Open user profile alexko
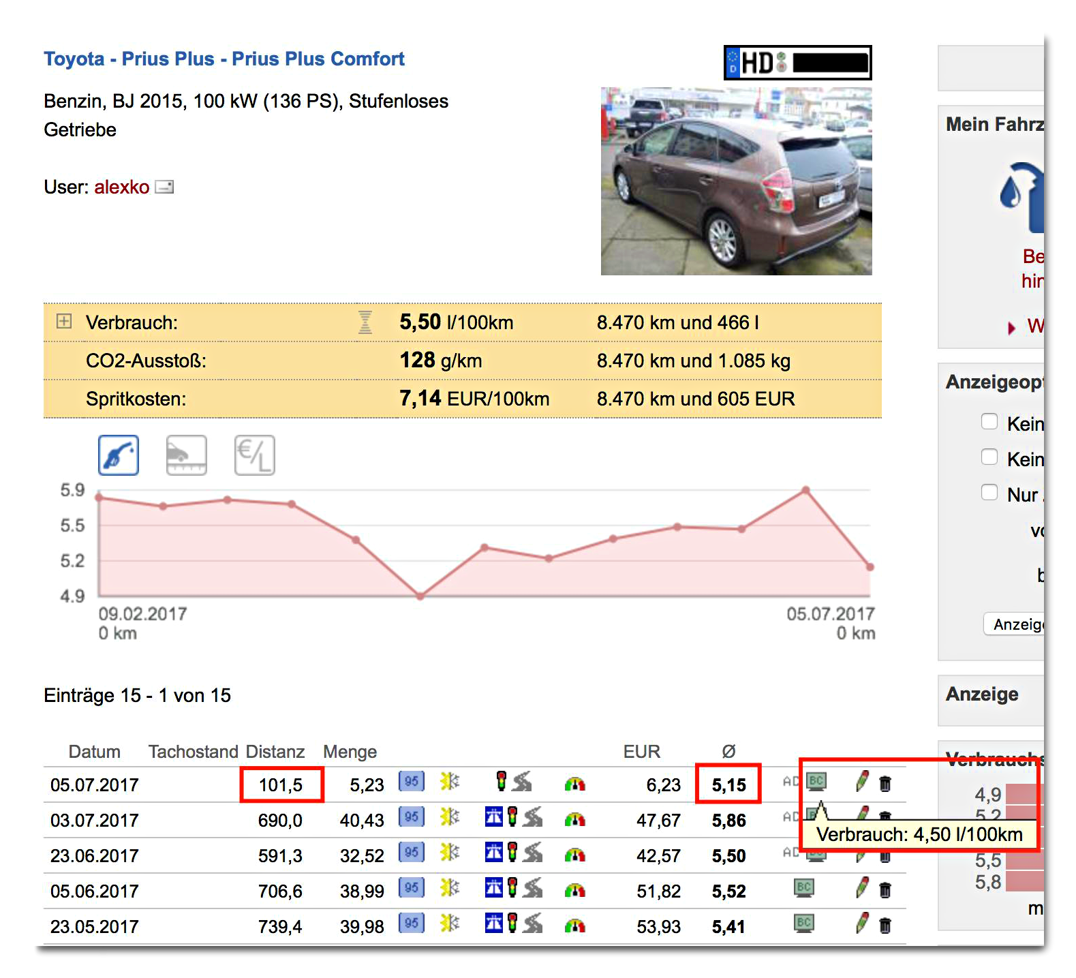Viewport: 1076px width, 978px height. (121, 187)
